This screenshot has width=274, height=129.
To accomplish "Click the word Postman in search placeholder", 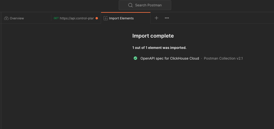I will [x=155, y=5].
